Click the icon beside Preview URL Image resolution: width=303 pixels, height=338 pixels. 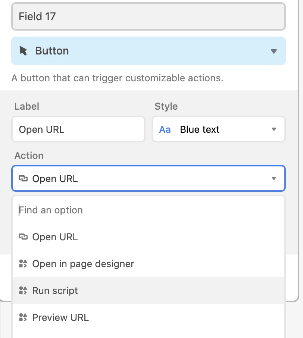click(23, 317)
